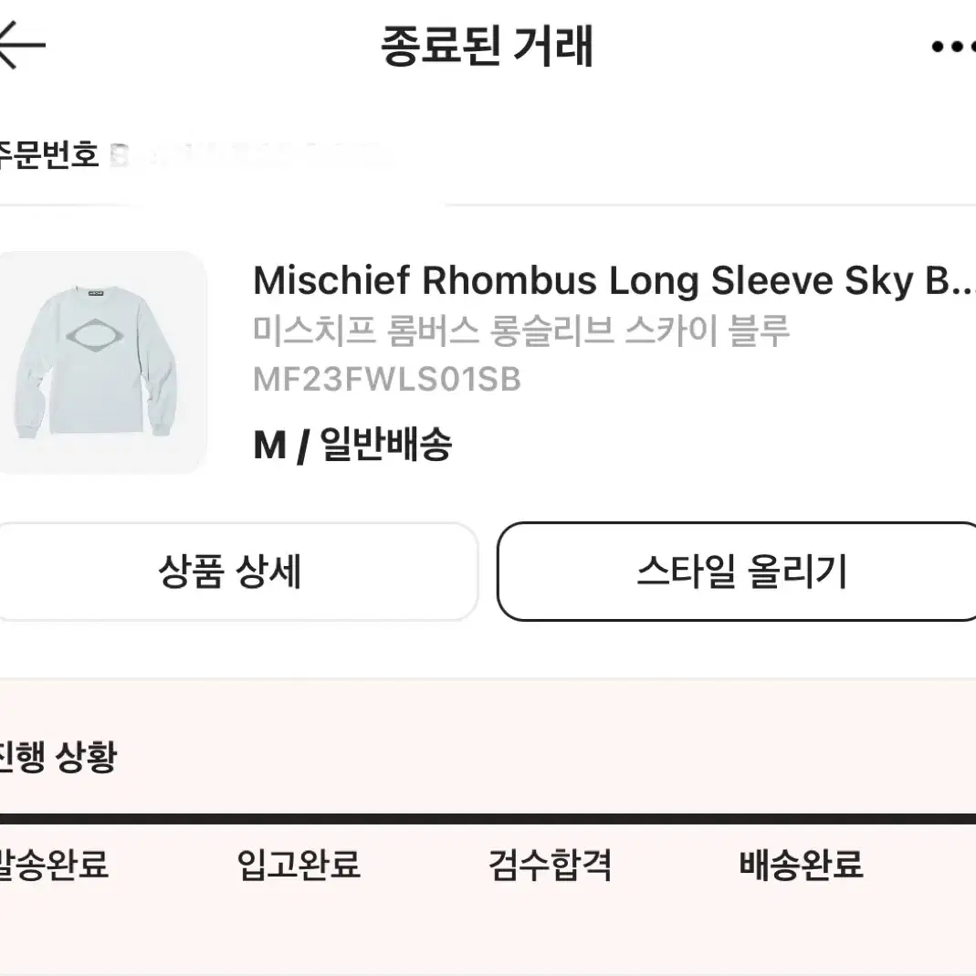Select the blurred order number value
This screenshot has height=976, width=976.
click(249, 154)
